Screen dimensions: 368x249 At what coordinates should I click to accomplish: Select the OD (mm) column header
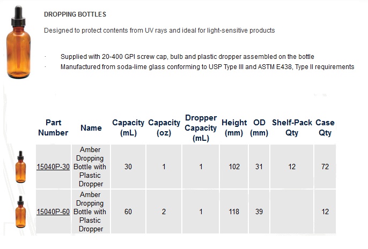click(x=259, y=127)
